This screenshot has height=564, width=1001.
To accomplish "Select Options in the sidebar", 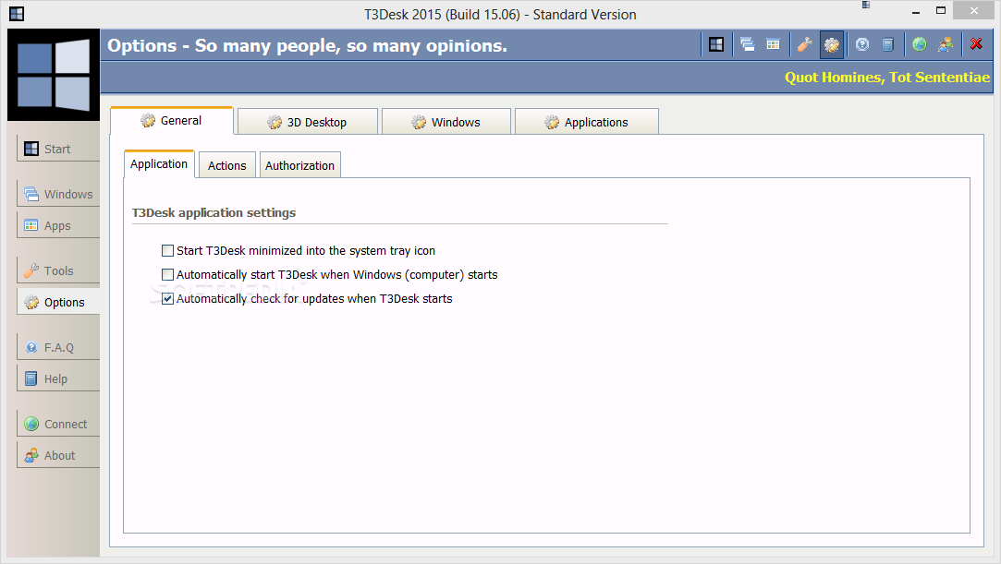I will pos(58,302).
